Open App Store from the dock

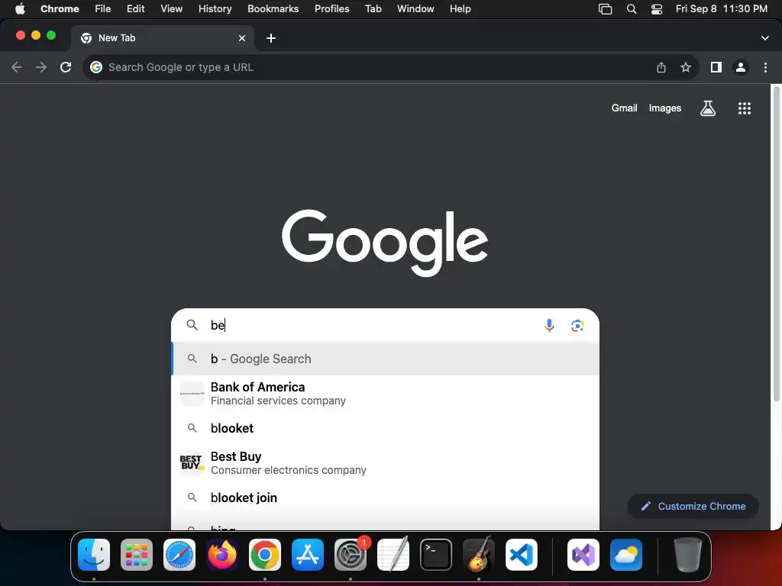point(308,555)
